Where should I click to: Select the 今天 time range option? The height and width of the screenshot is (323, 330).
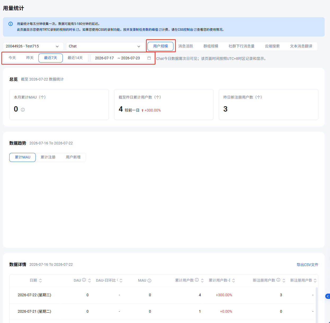12,58
